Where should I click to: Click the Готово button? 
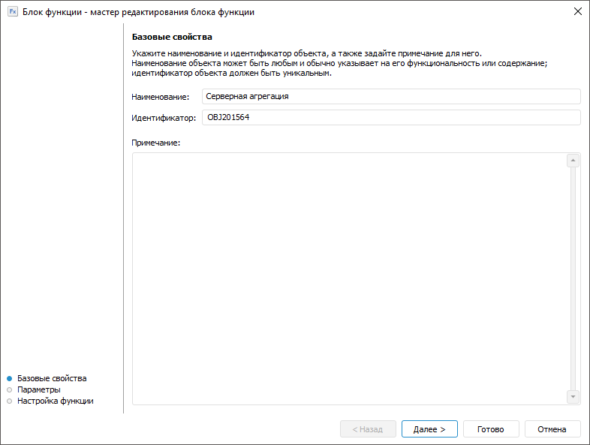pyautogui.click(x=490, y=429)
